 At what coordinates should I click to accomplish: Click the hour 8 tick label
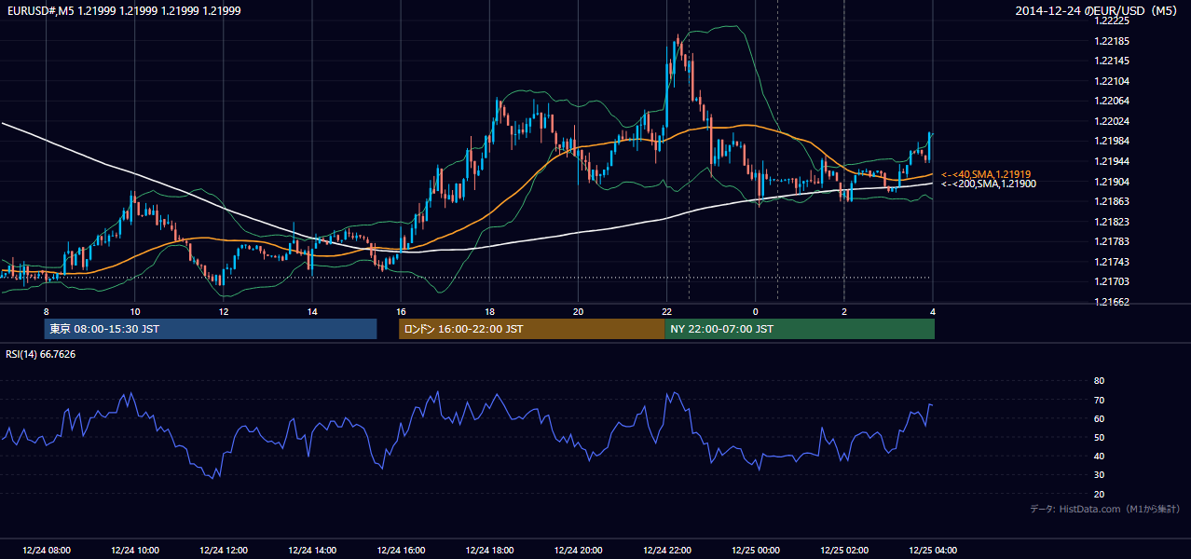(x=46, y=311)
